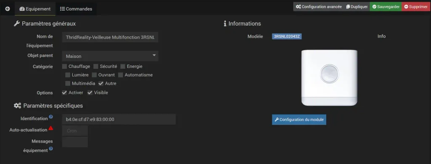
Task: Save with the Sauvegarder button
Action: click(x=386, y=7)
